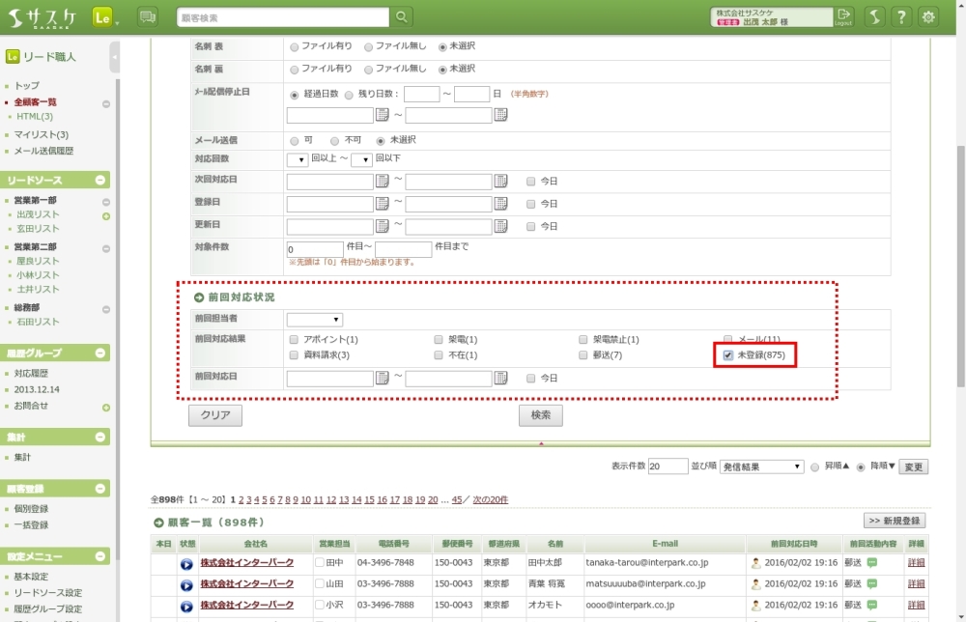
Task: Open the chat message icon in the header
Action: point(147,17)
